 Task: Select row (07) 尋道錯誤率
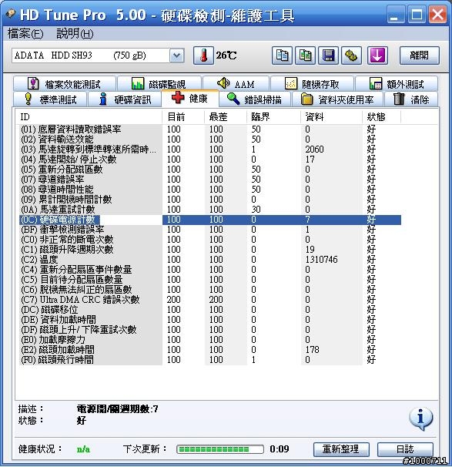click(210, 180)
